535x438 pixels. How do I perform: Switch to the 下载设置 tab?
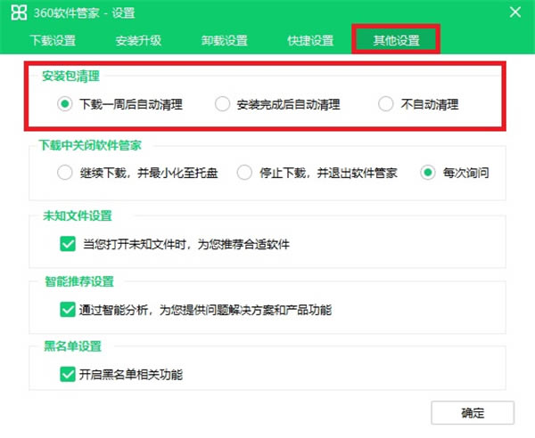[53, 41]
